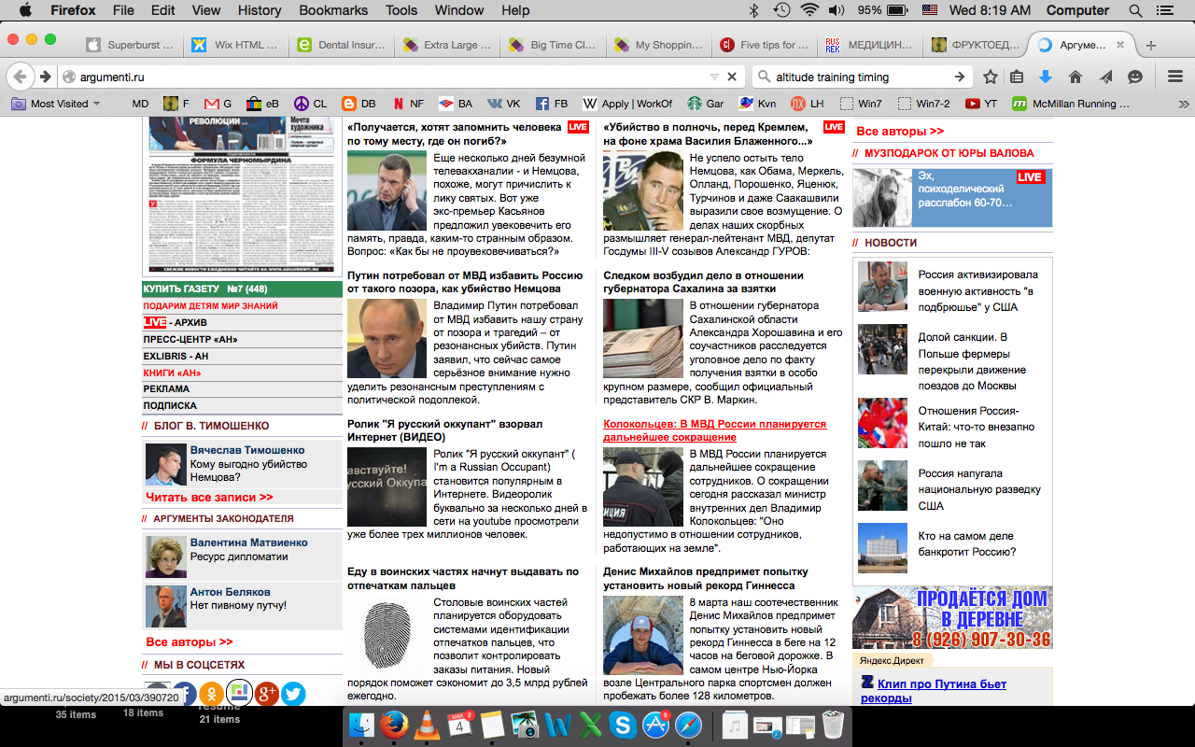Launch VLC from the Dock

[x=427, y=725]
